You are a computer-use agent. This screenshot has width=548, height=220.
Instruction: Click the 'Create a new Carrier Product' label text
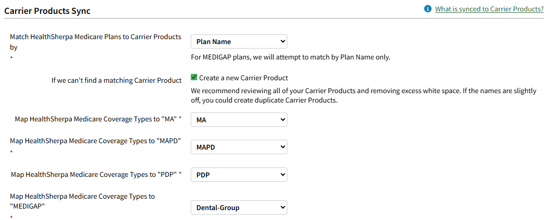tap(244, 78)
